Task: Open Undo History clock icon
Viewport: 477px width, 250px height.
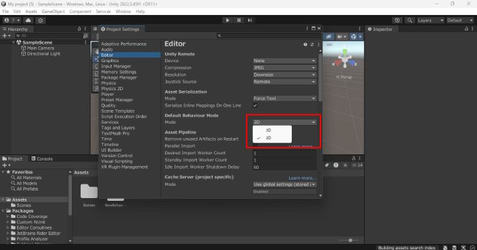Action: click(397, 20)
